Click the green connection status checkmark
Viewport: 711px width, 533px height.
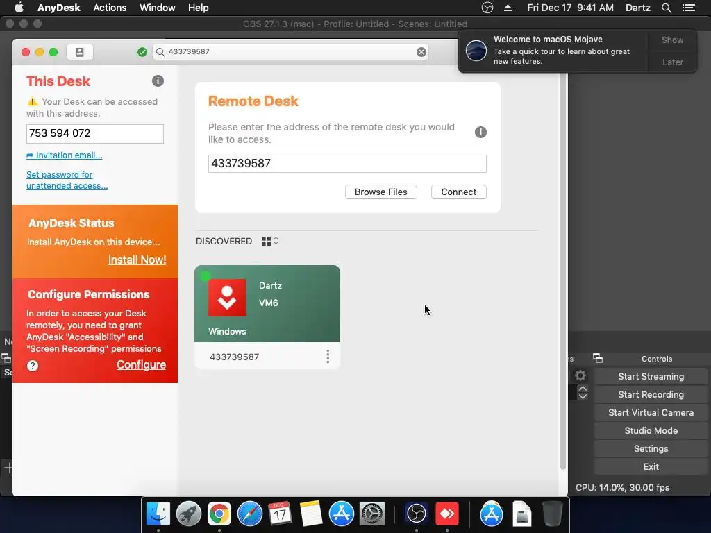coord(142,52)
